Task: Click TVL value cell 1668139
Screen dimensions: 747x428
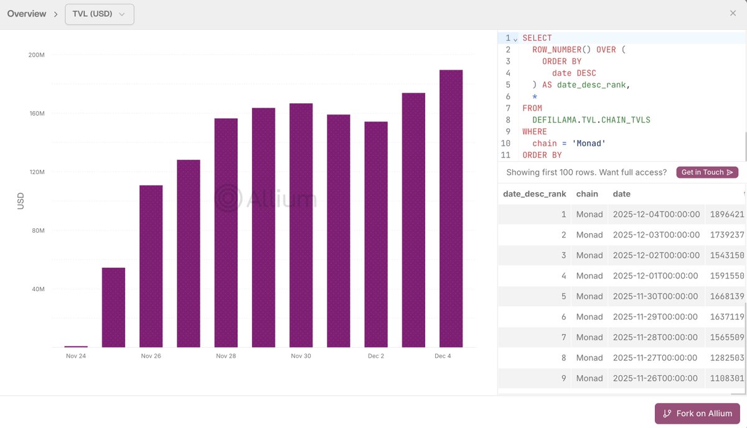Action: point(725,296)
